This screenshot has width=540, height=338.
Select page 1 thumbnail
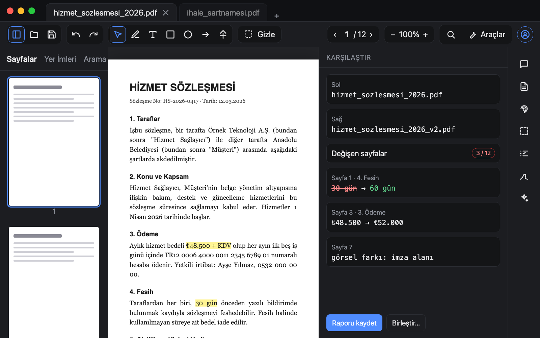[x=54, y=142]
